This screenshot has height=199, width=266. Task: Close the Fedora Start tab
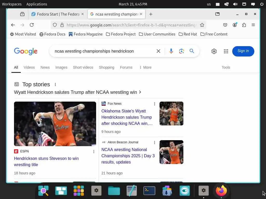[83, 14]
